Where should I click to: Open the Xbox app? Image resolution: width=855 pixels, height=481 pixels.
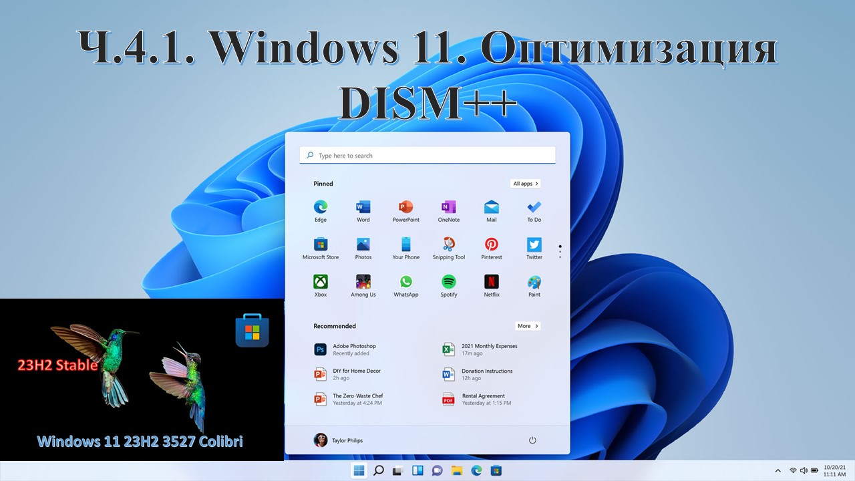[x=321, y=286]
